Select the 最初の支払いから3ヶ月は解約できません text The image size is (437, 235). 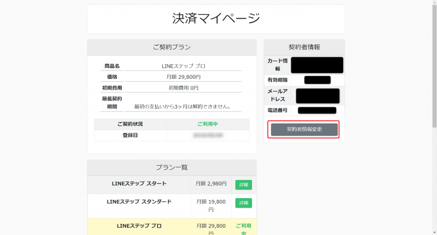(x=182, y=107)
